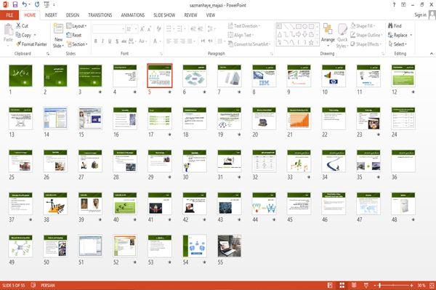Click PERSIAN language in status bar
The image size is (436, 290).
(x=48, y=285)
